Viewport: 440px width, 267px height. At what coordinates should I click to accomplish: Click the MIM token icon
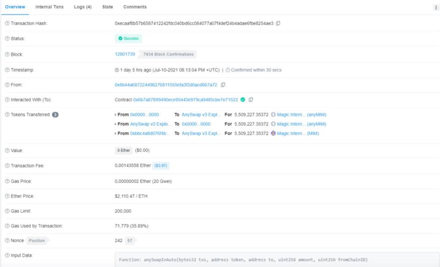tap(273, 133)
